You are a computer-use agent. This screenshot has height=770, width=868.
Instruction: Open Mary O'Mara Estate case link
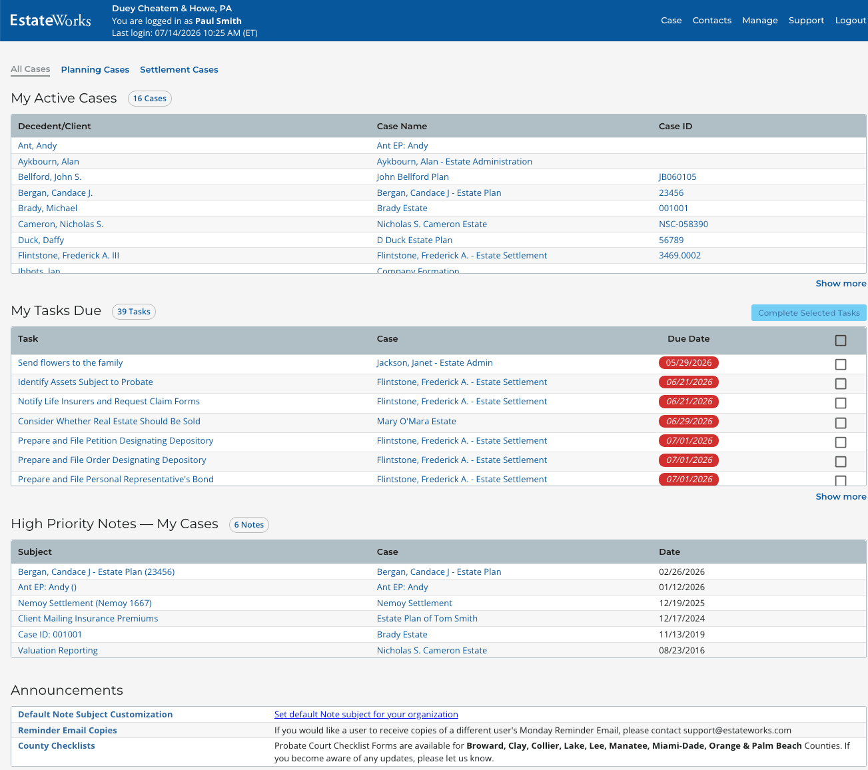[x=416, y=421]
